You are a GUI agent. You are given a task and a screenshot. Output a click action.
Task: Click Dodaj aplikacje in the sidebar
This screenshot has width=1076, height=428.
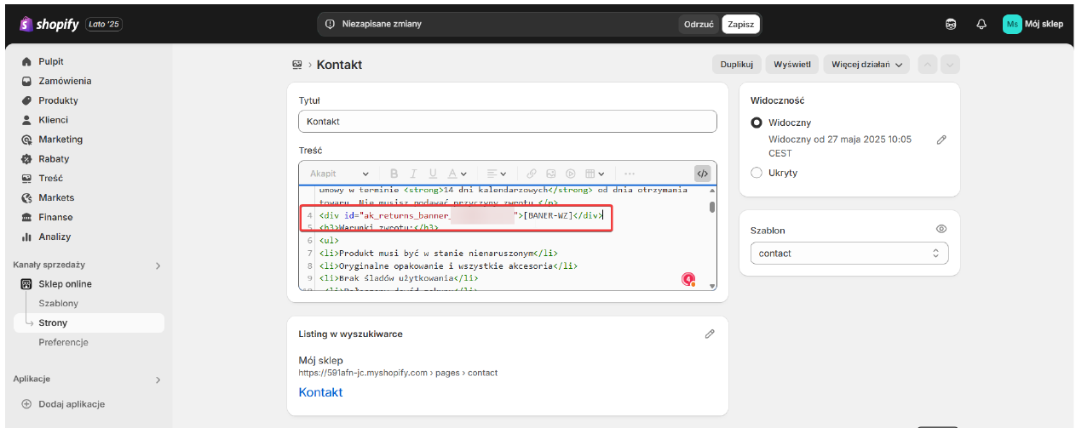pos(72,404)
